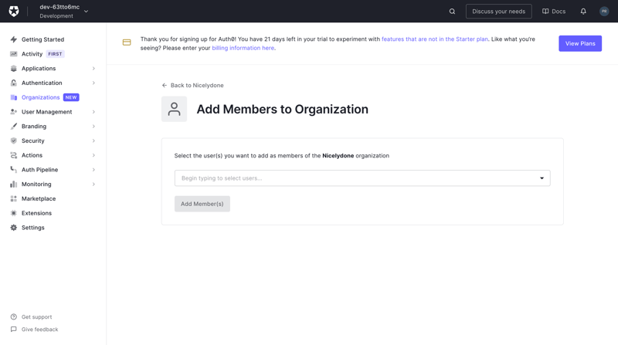Open the user select dropdown arrow

542,178
